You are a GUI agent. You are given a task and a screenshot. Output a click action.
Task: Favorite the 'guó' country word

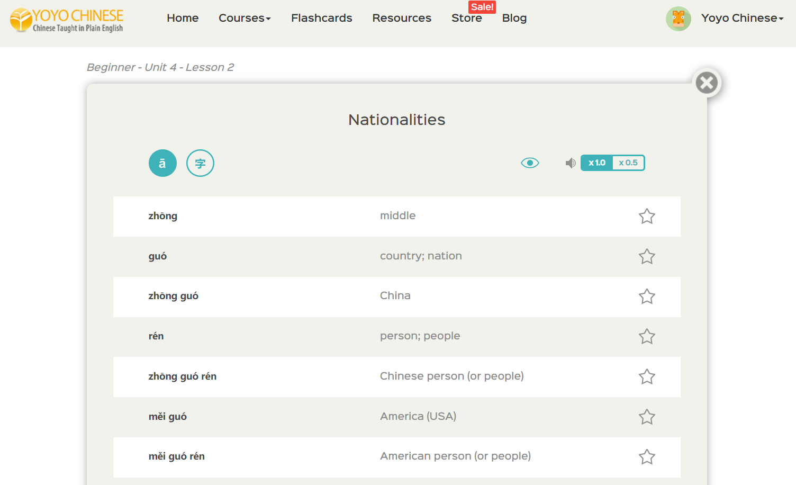pyautogui.click(x=647, y=256)
